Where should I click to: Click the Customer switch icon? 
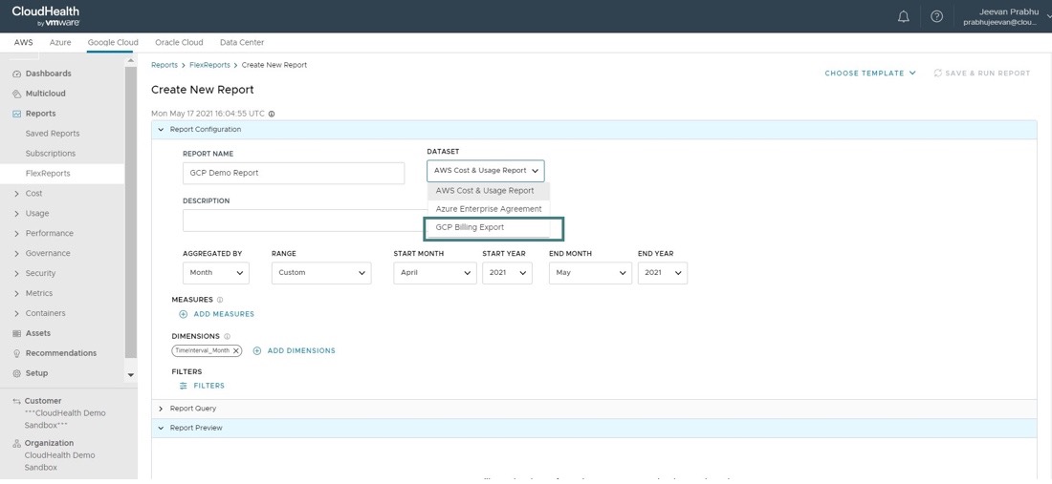[17, 402]
